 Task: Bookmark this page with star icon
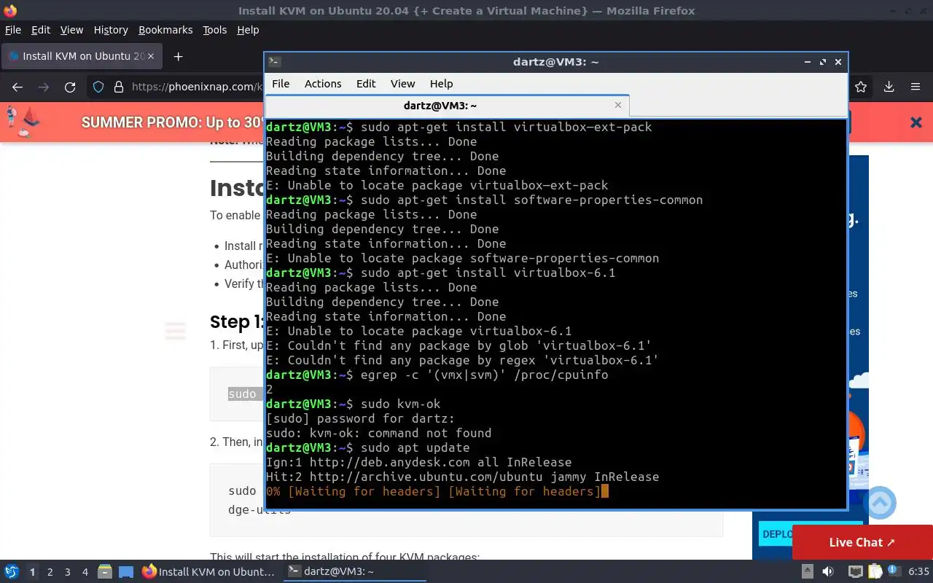[x=861, y=87]
